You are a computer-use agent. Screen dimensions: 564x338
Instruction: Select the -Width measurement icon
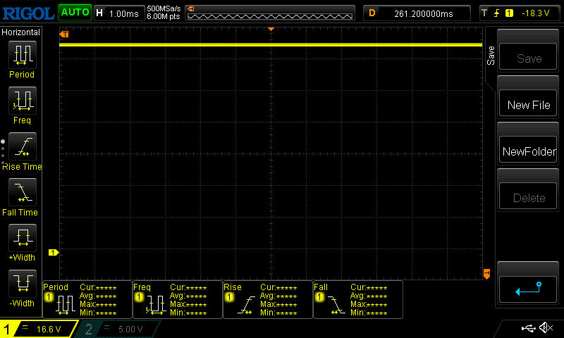(22, 285)
